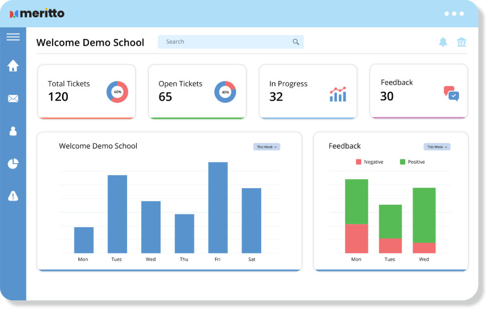The image size is (488, 310).
Task: View details on the Open Tickets card
Action: pos(197,91)
